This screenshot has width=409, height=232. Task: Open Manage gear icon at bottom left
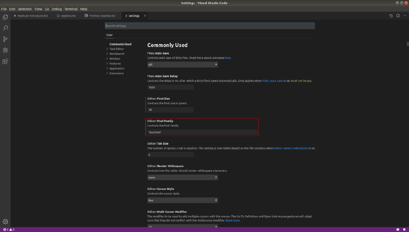[x=5, y=222]
